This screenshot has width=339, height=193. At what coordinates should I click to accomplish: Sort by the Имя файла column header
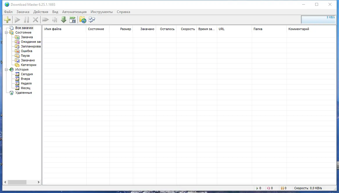click(x=64, y=29)
